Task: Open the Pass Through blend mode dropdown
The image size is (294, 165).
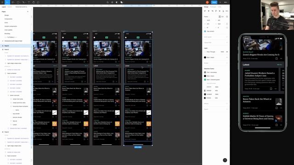Action: point(211,52)
